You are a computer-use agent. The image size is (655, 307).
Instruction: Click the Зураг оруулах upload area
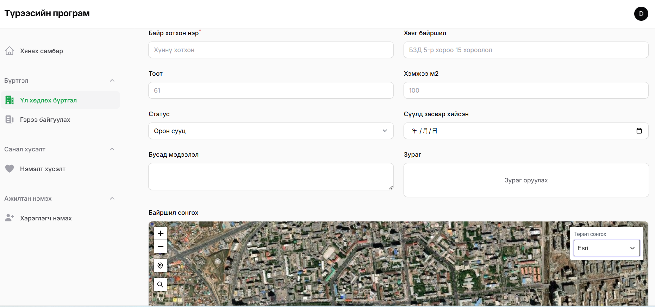coord(526,180)
